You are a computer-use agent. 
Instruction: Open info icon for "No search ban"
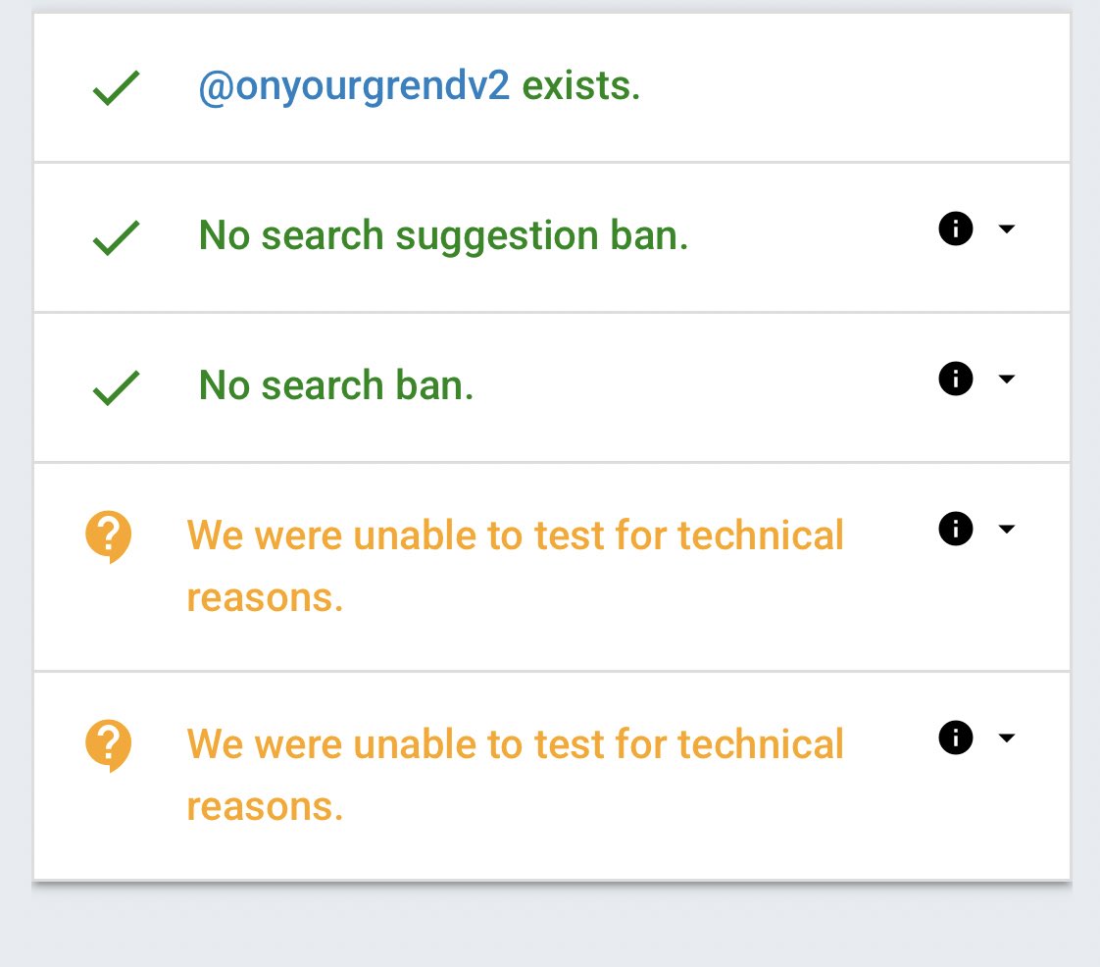pyautogui.click(x=956, y=379)
